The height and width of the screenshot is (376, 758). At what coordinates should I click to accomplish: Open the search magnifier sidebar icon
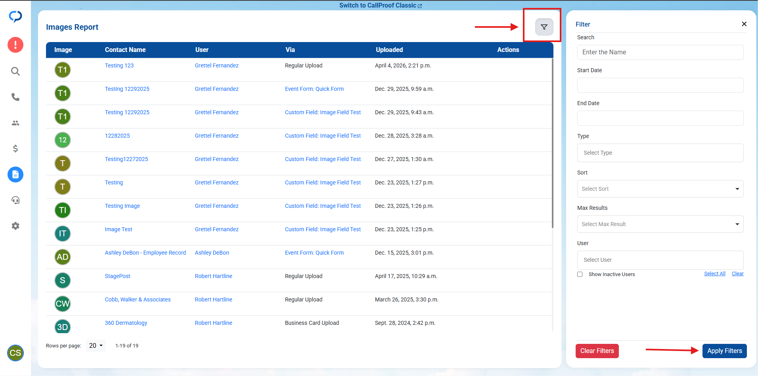click(15, 71)
